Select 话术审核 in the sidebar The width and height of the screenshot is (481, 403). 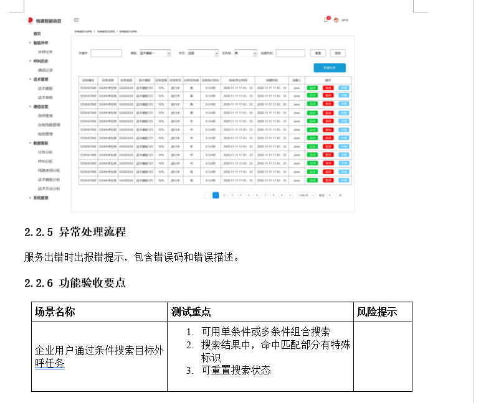(45, 98)
